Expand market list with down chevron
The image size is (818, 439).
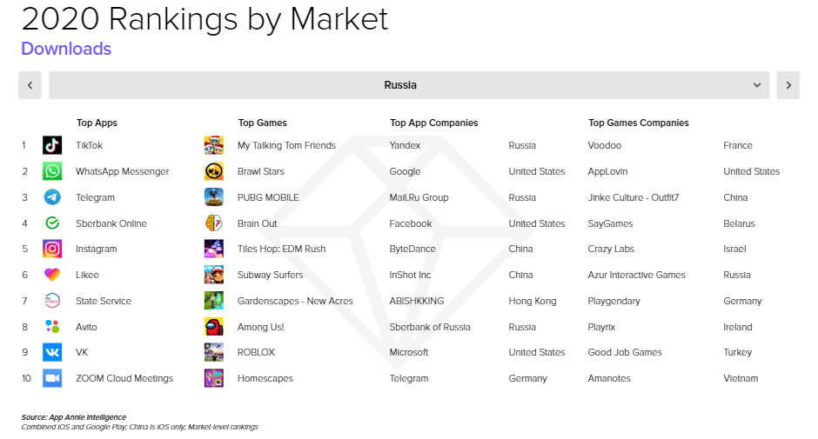pos(757,85)
